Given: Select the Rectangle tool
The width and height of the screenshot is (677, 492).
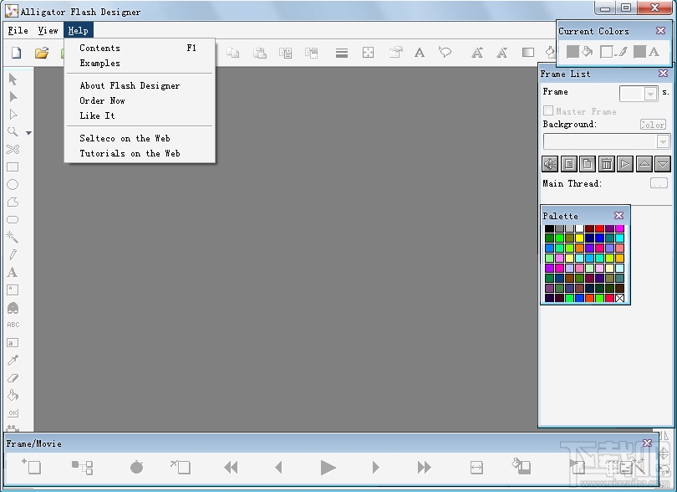Looking at the screenshot, I should (x=13, y=167).
